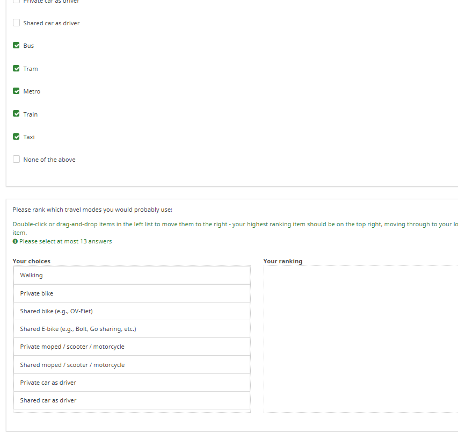The height and width of the screenshot is (432, 458).
Task: Uncheck the Bus checkbox
Action: pyautogui.click(x=17, y=46)
